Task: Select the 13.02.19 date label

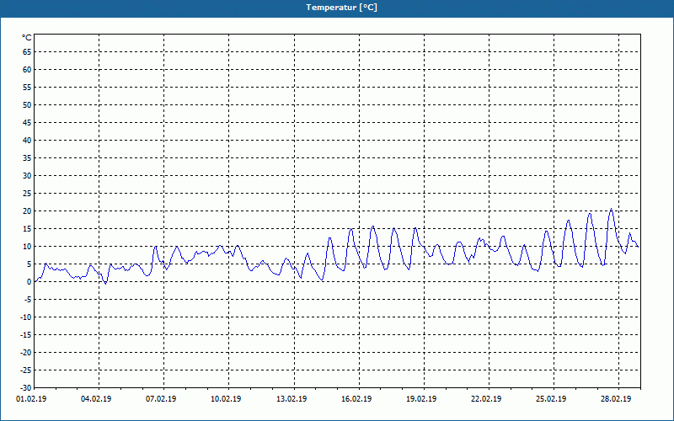Action: [292, 398]
